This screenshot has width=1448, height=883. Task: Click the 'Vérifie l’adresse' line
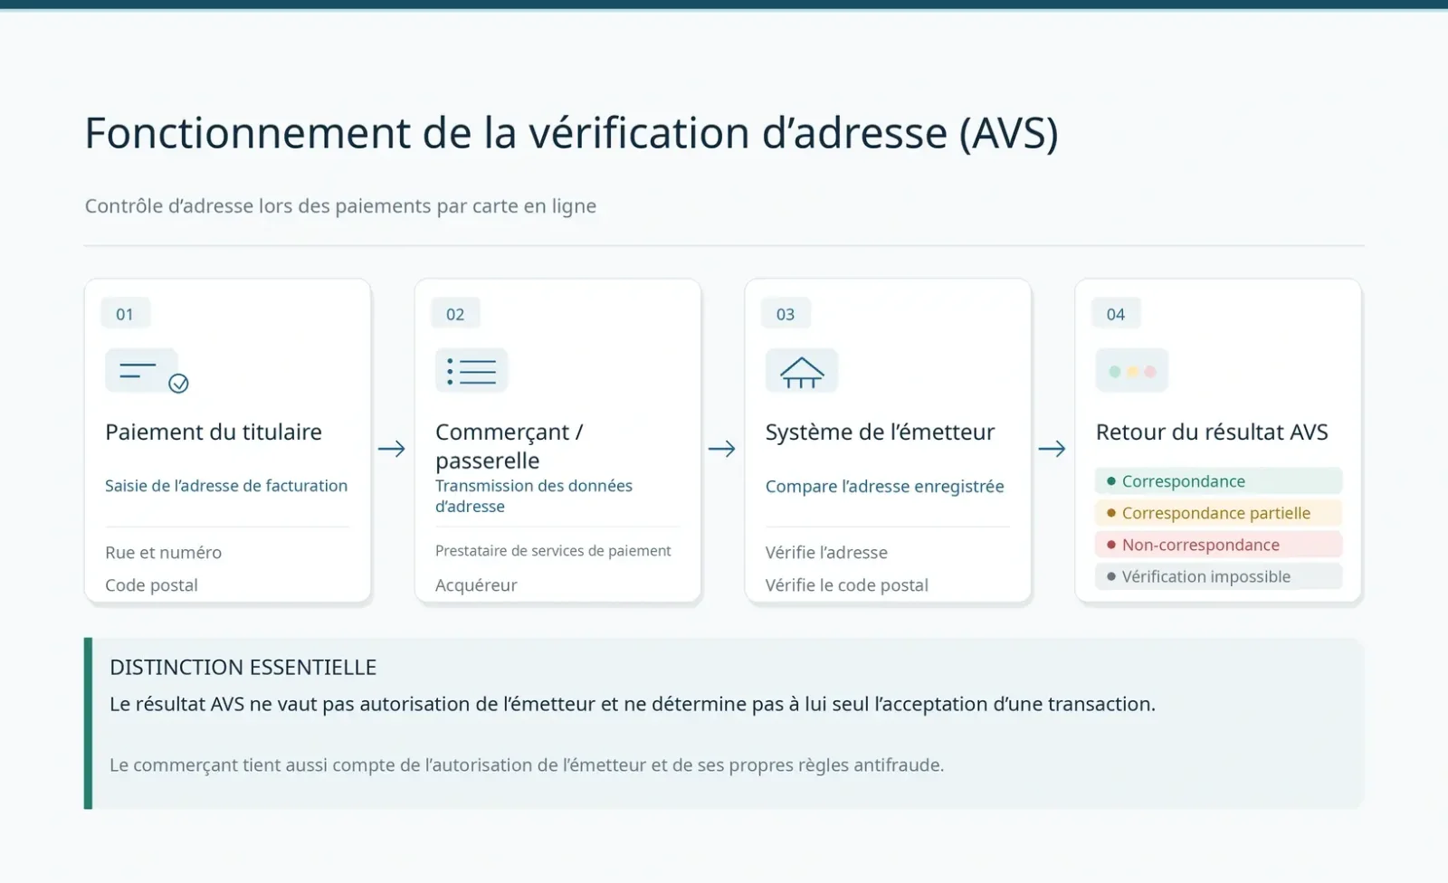[826, 553]
